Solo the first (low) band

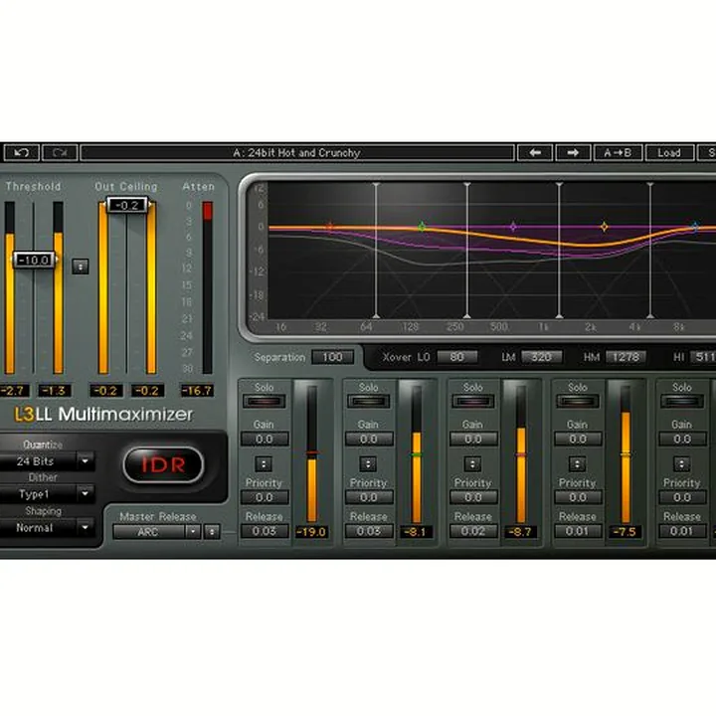tap(264, 402)
